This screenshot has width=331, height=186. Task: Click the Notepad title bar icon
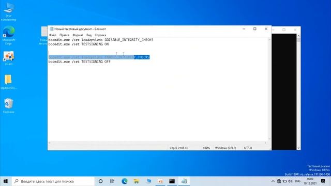pos(52,29)
